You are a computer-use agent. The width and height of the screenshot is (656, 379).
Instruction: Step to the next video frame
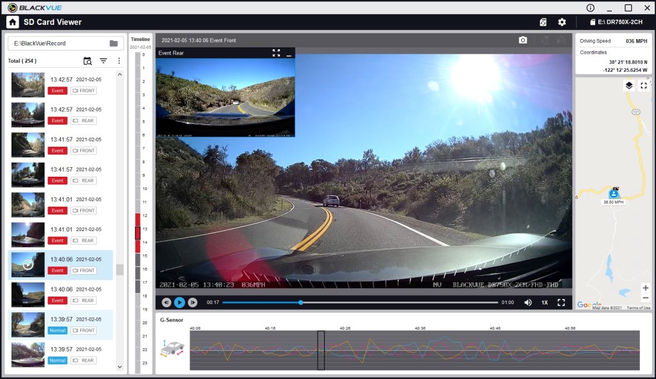[192, 302]
